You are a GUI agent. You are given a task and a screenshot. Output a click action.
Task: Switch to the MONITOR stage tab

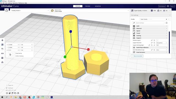98,6
